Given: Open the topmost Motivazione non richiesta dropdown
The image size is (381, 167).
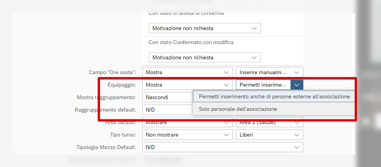Looking at the screenshot, I should (205, 28).
